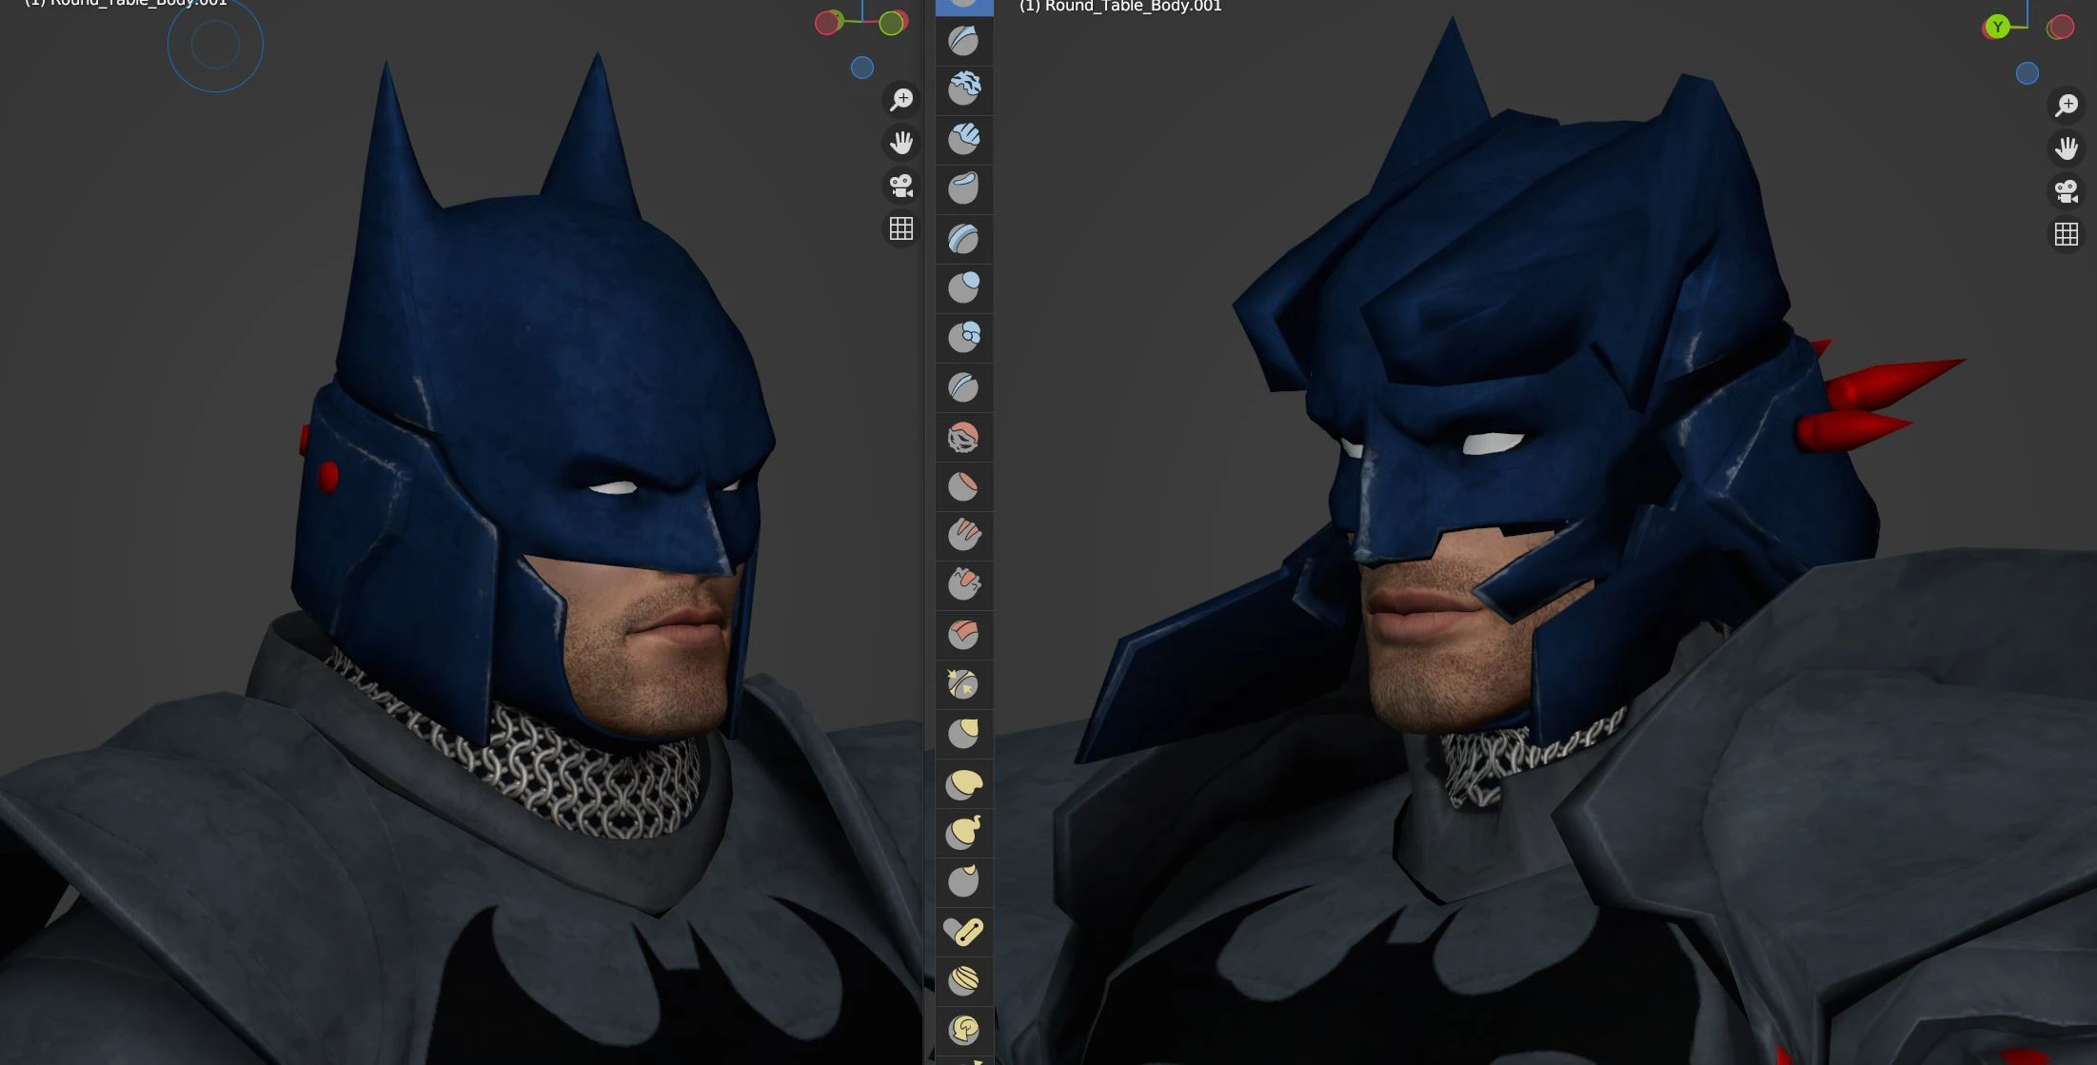This screenshot has height=1065, width=2097.
Task: Select the Snake Hook brush
Action: point(964,833)
